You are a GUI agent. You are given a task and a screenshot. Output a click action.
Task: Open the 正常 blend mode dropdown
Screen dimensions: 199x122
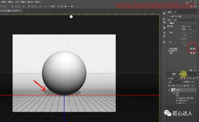coord(175,82)
